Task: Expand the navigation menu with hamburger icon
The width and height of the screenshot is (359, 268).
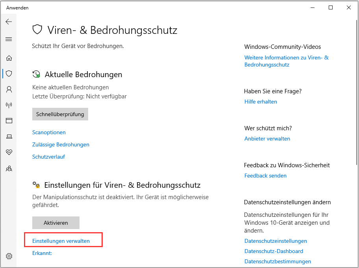Action: tap(9, 39)
